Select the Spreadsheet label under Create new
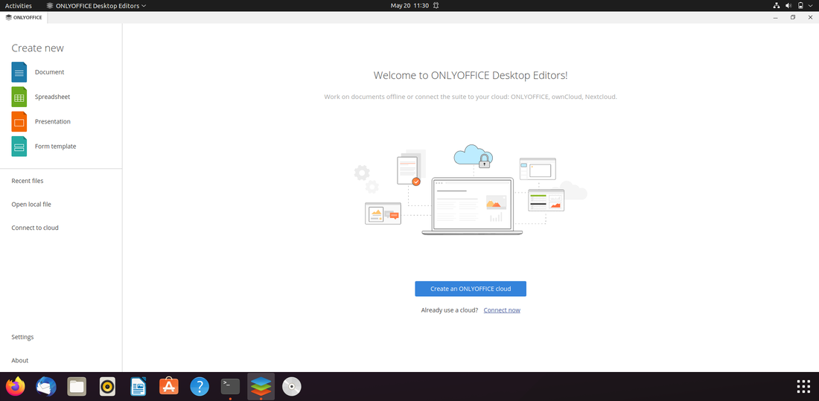Image resolution: width=819 pixels, height=401 pixels. click(x=52, y=97)
